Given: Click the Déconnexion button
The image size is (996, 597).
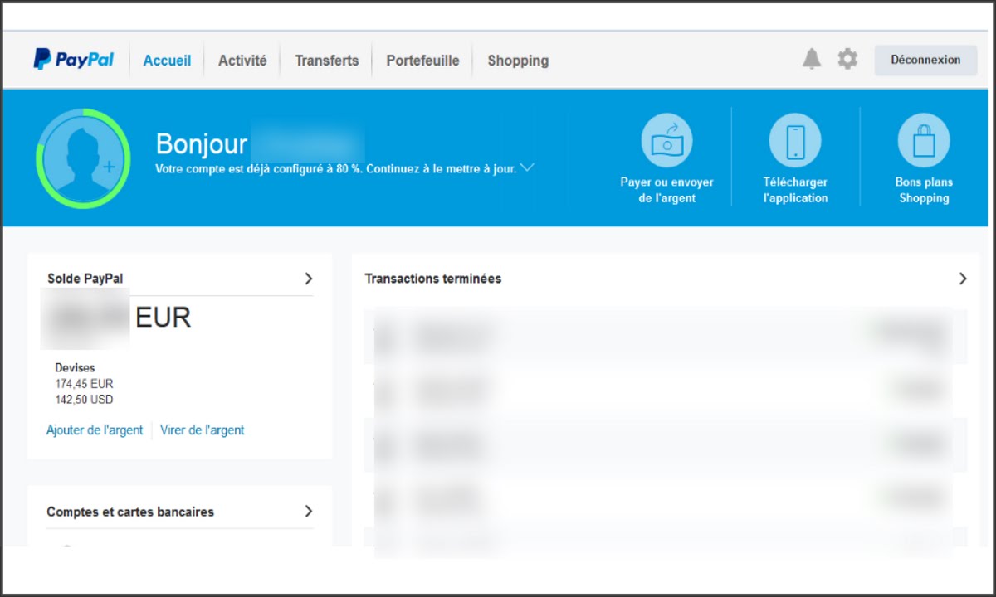Looking at the screenshot, I should pos(925,60).
